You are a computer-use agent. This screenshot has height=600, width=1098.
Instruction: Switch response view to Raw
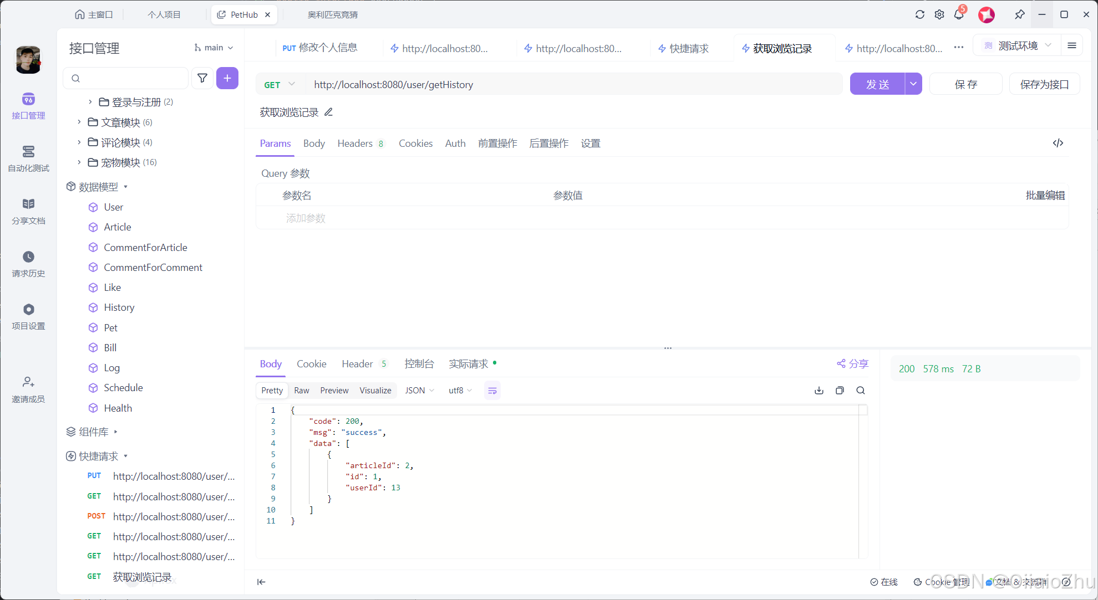pos(302,390)
